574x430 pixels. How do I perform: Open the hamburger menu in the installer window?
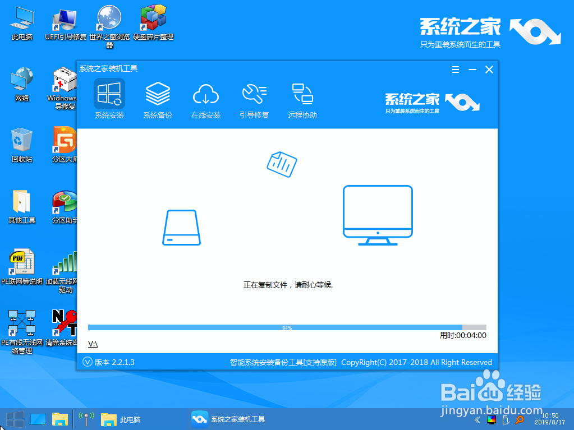(455, 70)
